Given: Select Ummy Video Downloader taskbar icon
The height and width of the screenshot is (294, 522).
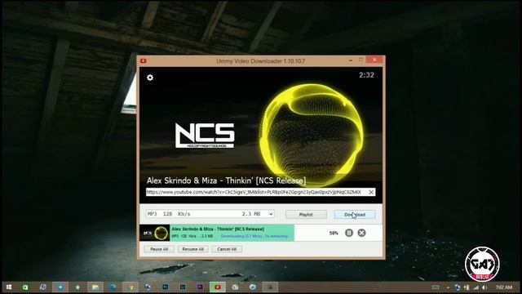Looking at the screenshot, I should [218, 287].
